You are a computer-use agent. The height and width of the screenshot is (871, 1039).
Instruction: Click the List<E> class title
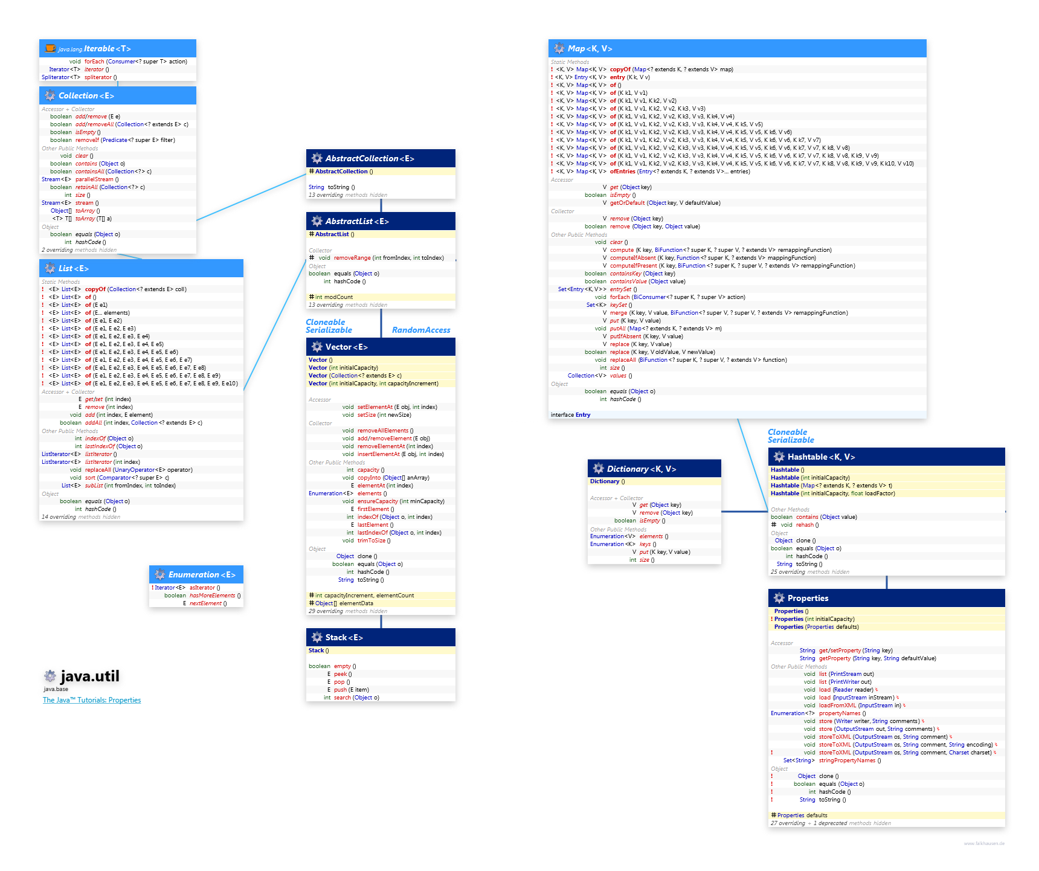point(74,268)
